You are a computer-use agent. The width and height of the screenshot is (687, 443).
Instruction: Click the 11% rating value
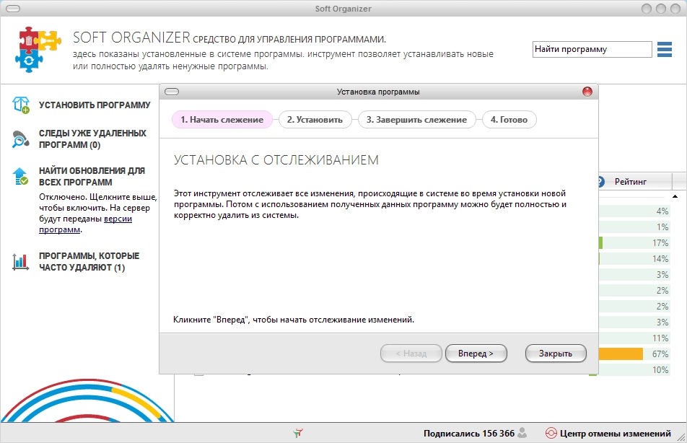(x=660, y=338)
